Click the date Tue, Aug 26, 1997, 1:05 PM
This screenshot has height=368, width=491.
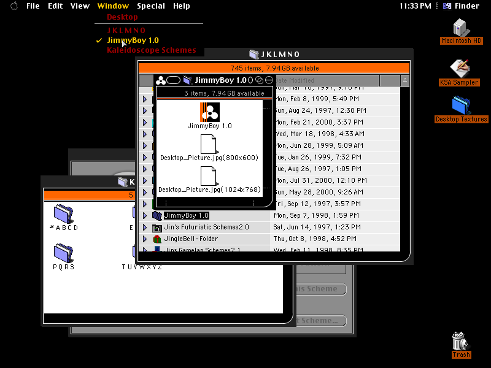click(x=319, y=169)
